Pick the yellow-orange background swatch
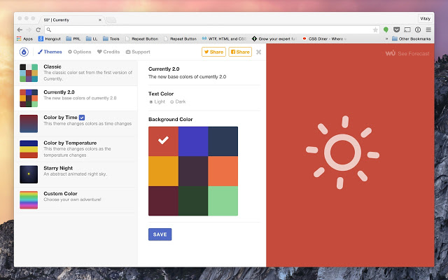The width and height of the screenshot is (448, 280). click(x=163, y=171)
